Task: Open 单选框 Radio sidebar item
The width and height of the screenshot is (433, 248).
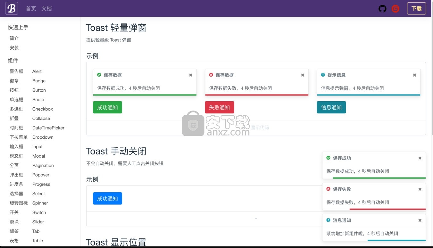Action: click(x=27, y=100)
